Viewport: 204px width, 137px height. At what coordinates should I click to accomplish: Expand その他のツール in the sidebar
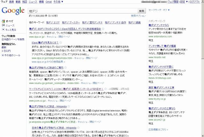(x=3, y=55)
